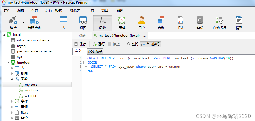Screen dimensions: 255x121
Task: Open the 窗口 menu
Action: (x=105, y=11)
